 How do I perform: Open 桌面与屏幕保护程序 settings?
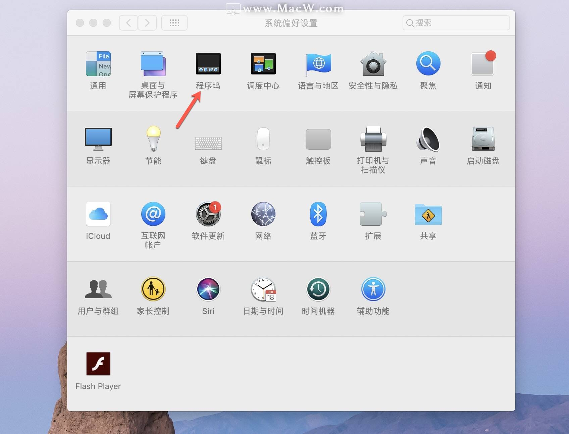point(153,64)
